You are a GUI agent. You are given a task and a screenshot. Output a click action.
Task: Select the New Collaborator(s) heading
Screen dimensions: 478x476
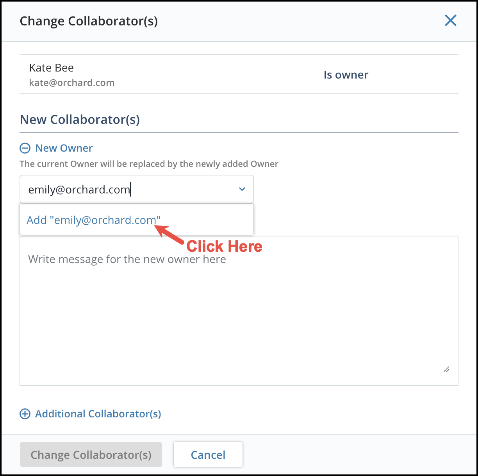click(x=80, y=119)
